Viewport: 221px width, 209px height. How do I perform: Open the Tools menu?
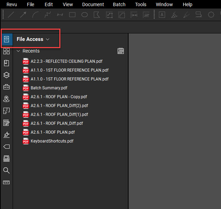141,4
